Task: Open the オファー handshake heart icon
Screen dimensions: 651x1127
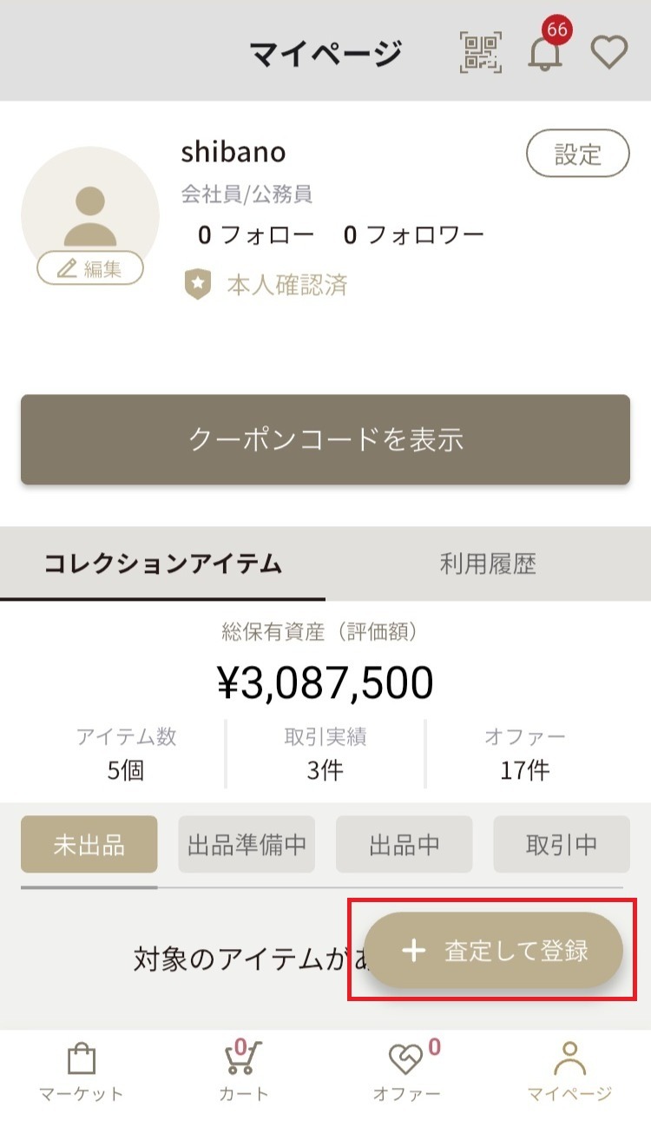Action: (407, 1059)
